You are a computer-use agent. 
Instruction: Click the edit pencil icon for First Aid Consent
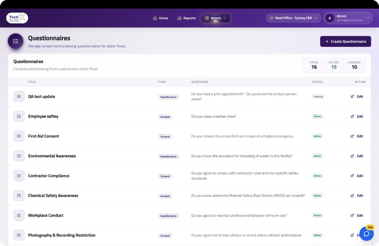(x=352, y=136)
